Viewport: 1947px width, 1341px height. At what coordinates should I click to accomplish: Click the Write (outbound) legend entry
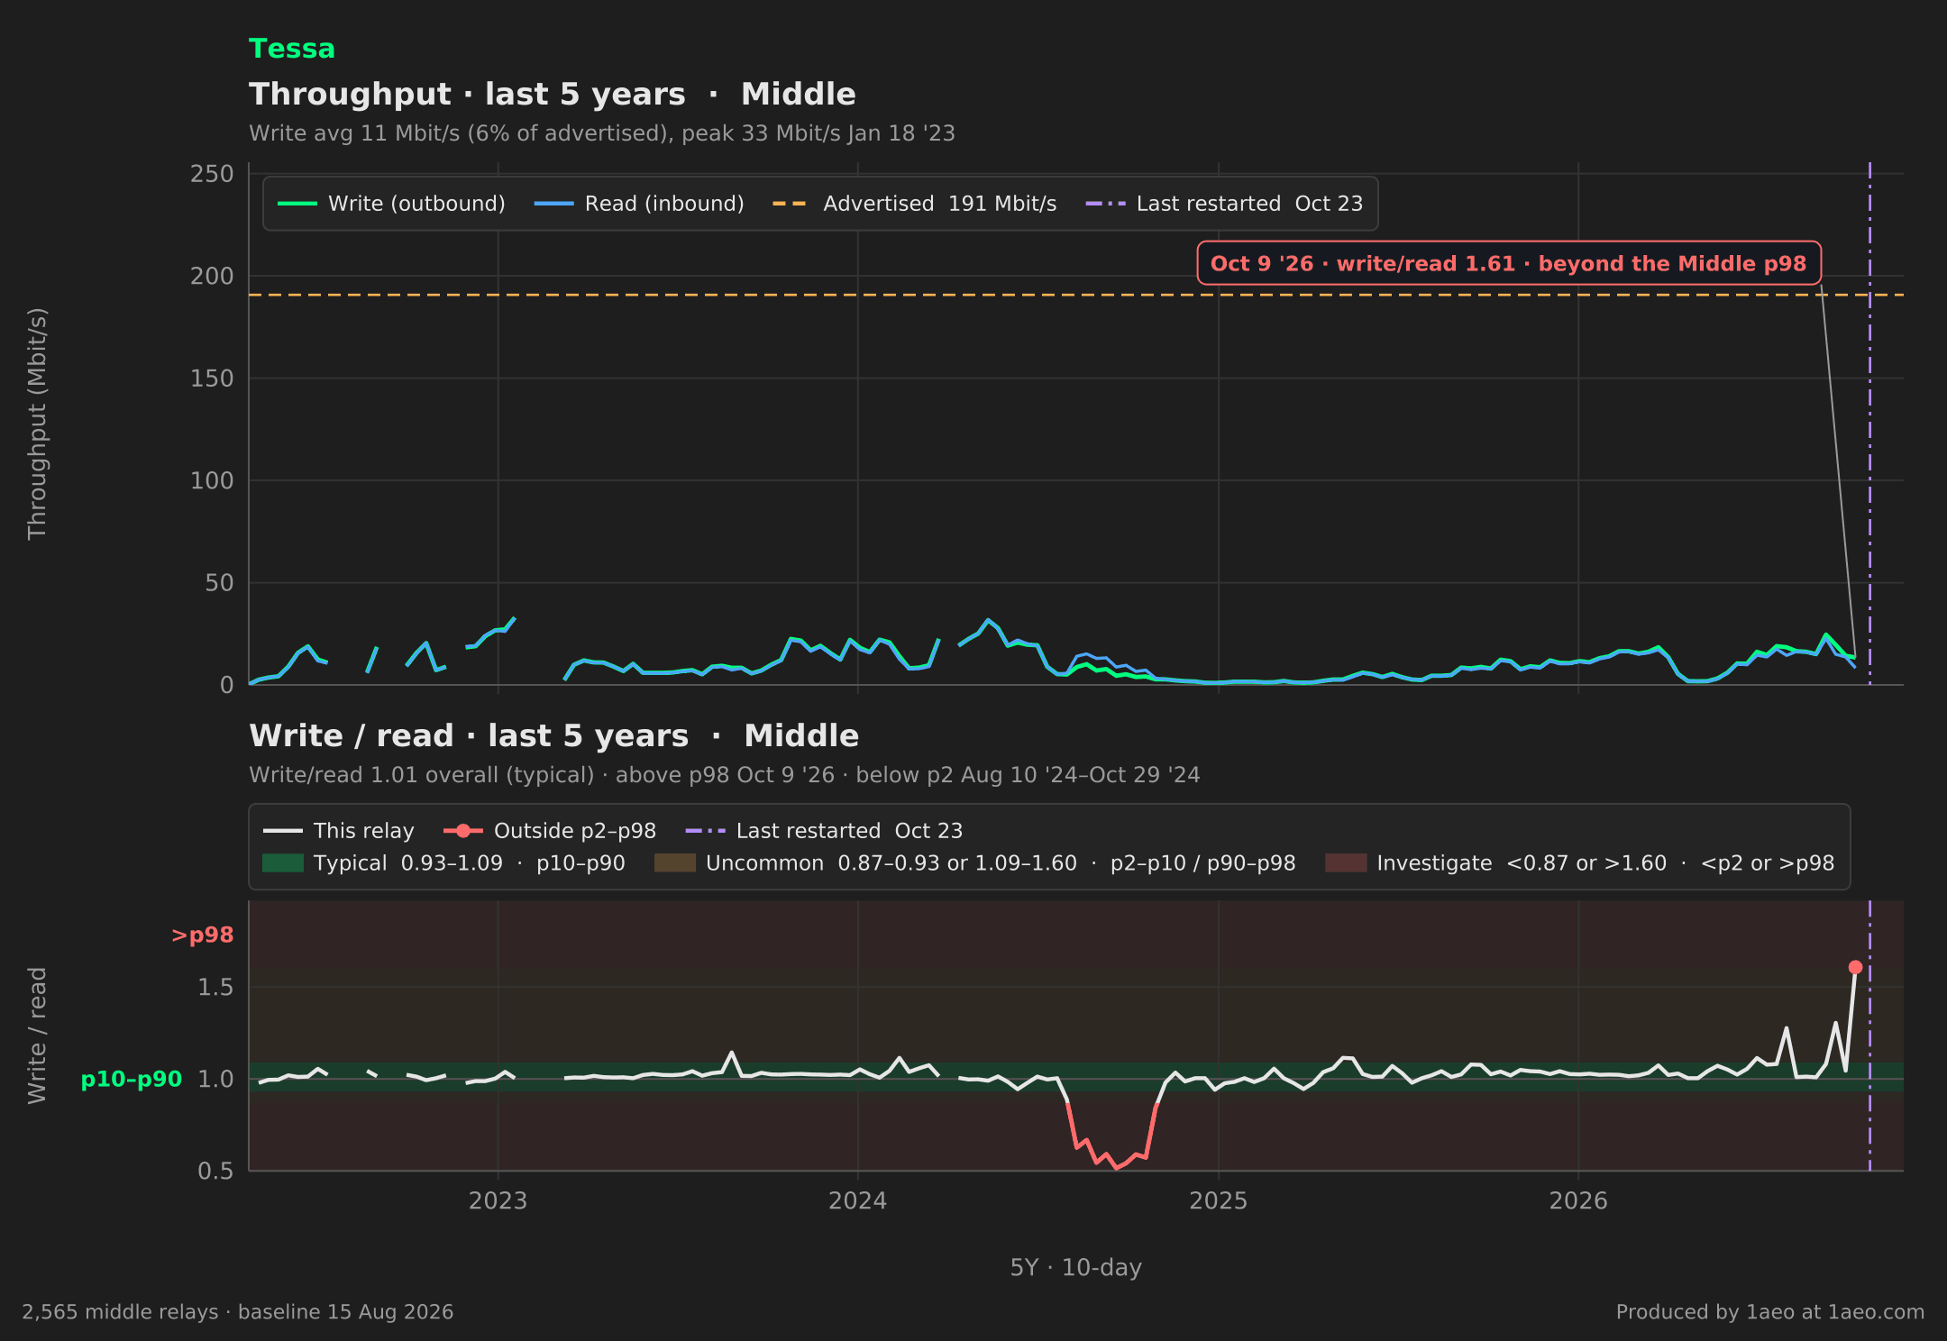391,204
